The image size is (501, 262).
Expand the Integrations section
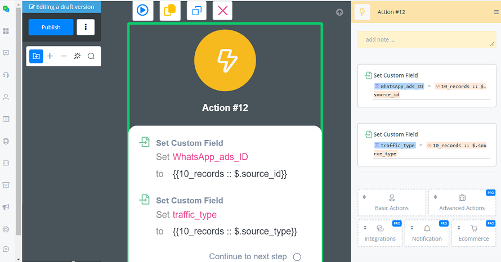380,233
